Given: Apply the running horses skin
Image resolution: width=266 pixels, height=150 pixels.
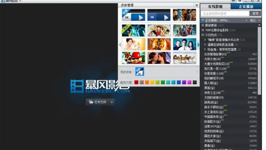Looking at the screenshot, I should 184,58.
